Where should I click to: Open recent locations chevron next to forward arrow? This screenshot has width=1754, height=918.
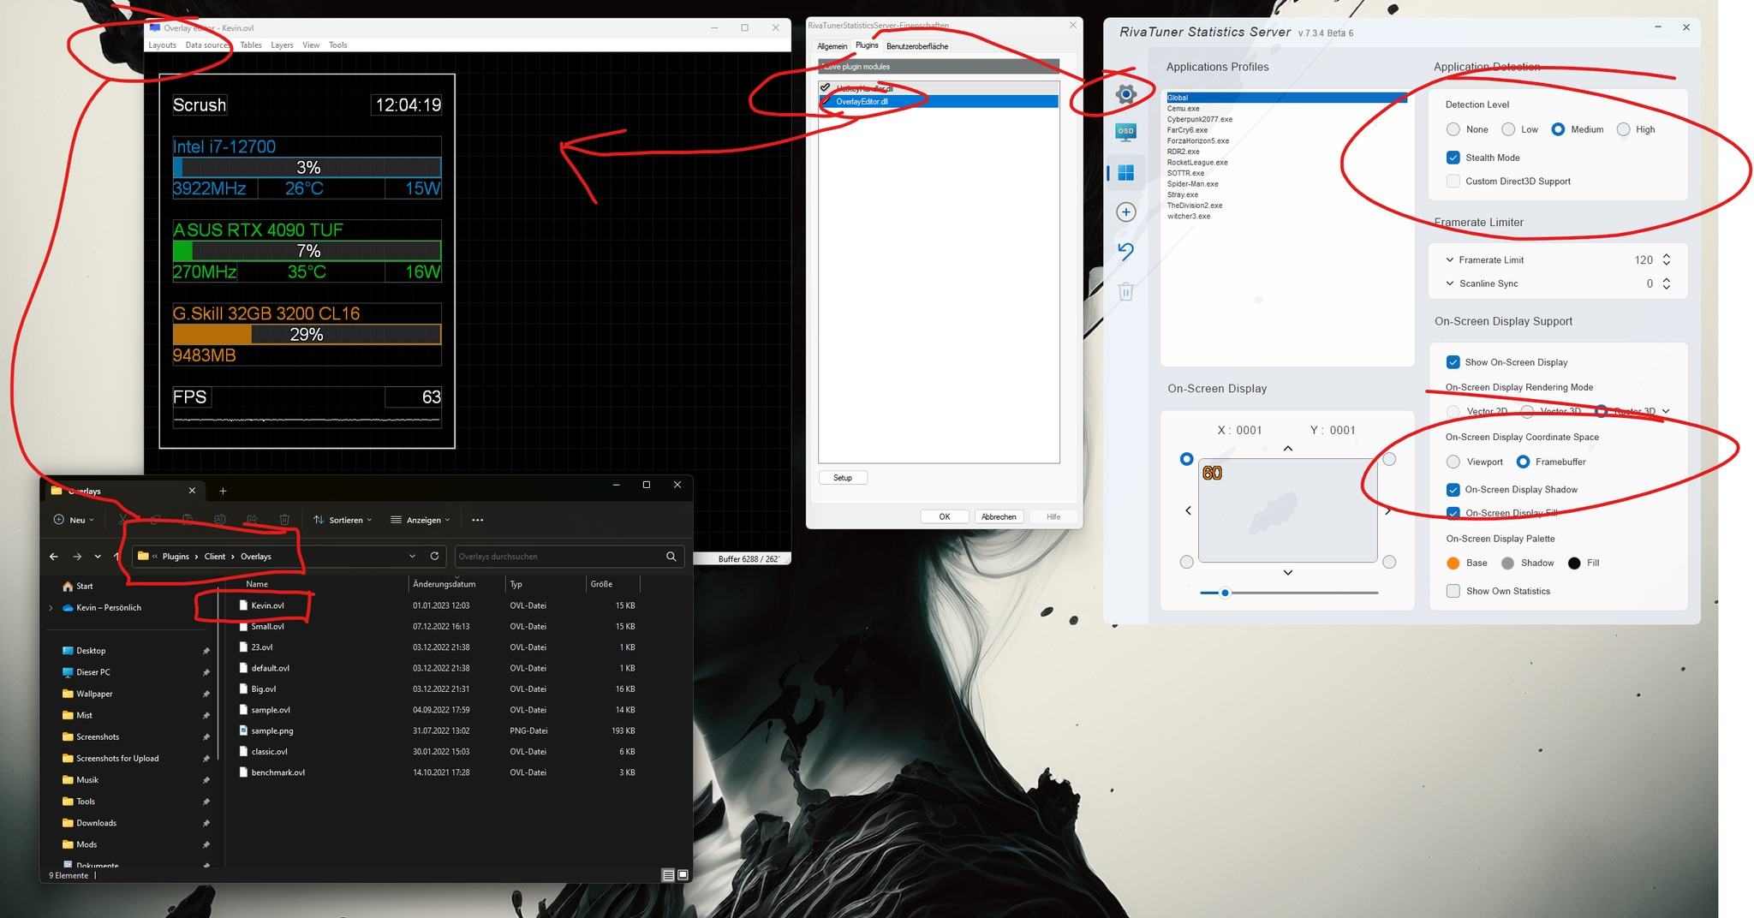point(98,557)
